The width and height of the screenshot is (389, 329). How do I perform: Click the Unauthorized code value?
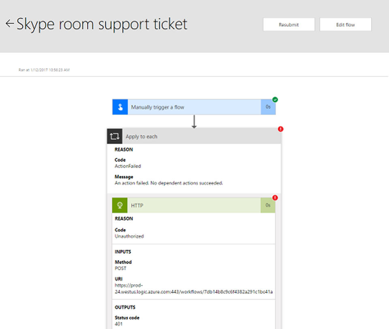(129, 236)
